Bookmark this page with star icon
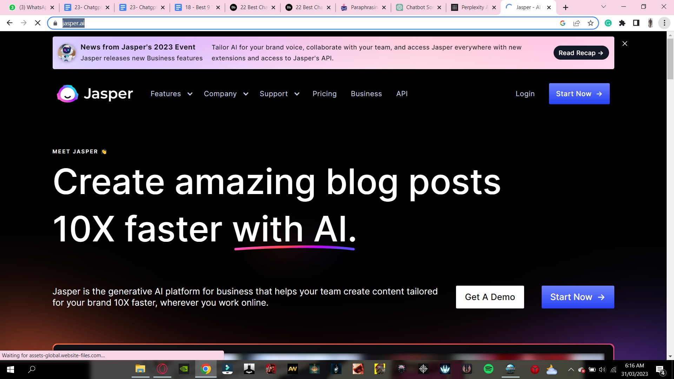The height and width of the screenshot is (379, 674). click(x=590, y=23)
